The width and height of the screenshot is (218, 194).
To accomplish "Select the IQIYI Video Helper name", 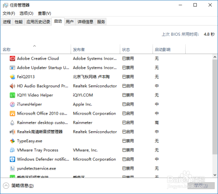I will (x=35, y=95).
